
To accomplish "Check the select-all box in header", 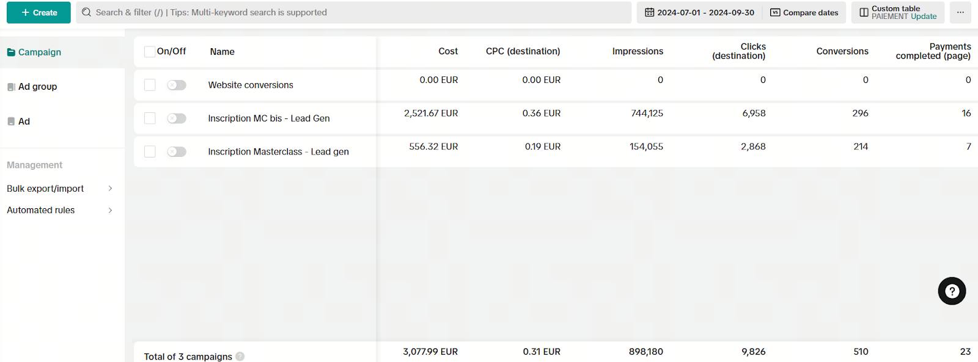I will 150,52.
